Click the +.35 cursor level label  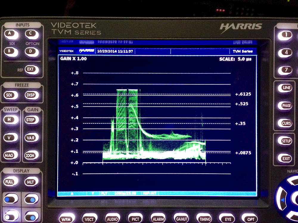coord(240,124)
